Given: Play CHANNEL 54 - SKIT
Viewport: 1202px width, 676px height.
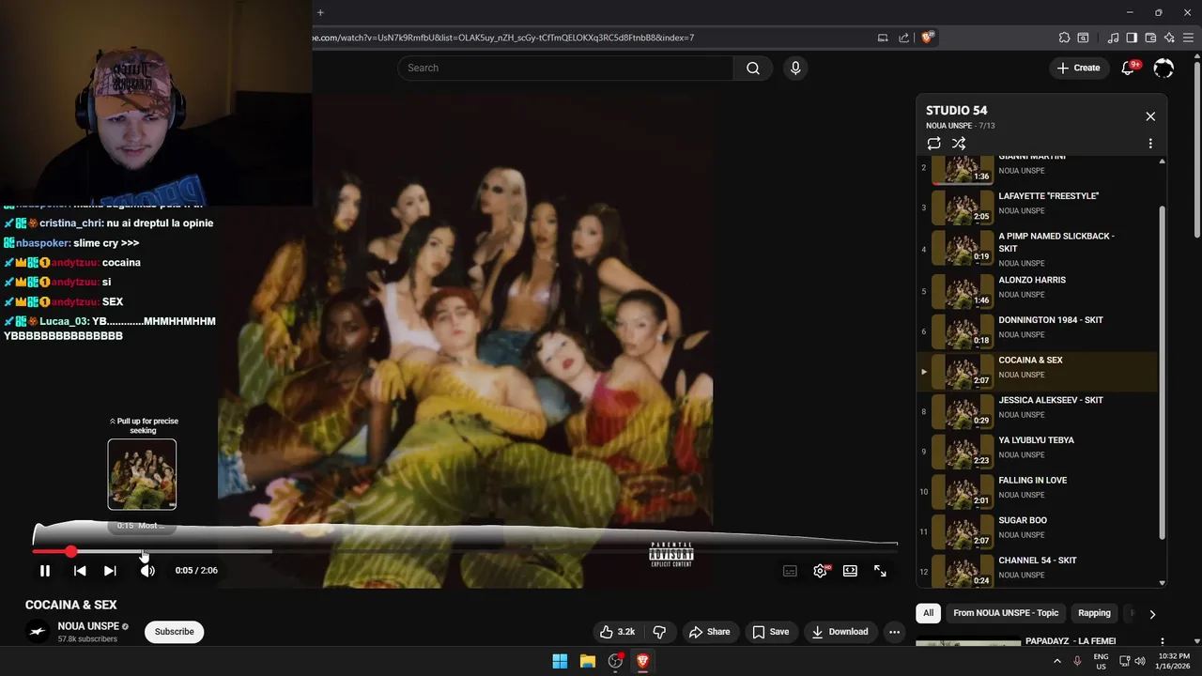Looking at the screenshot, I should click(x=1038, y=570).
